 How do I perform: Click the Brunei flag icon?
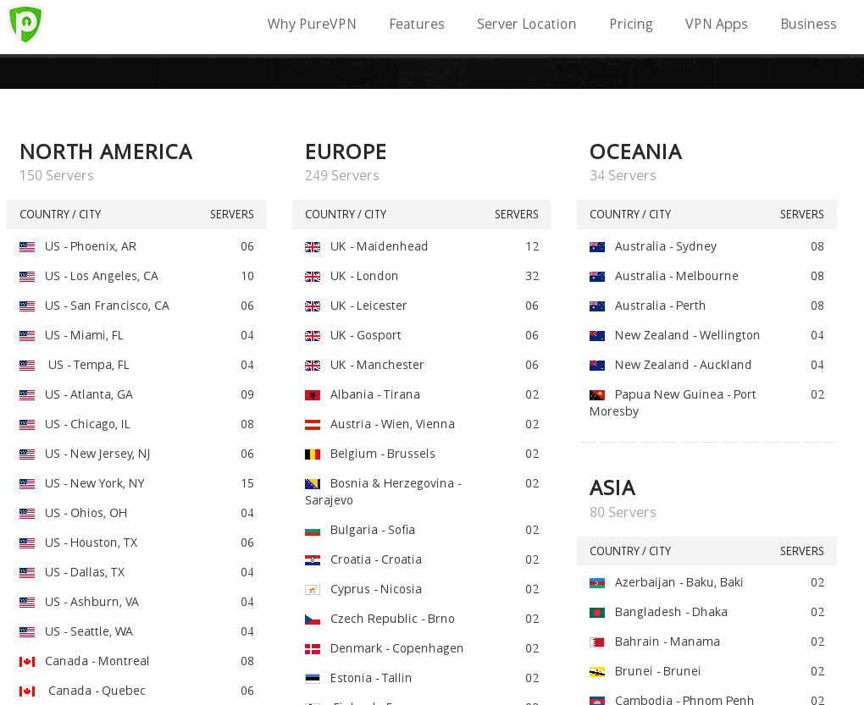597,673
